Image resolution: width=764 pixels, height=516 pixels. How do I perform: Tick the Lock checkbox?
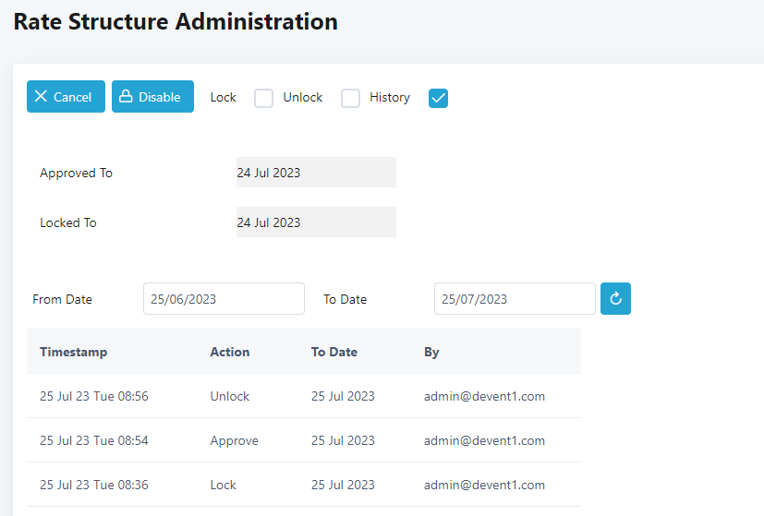(264, 98)
